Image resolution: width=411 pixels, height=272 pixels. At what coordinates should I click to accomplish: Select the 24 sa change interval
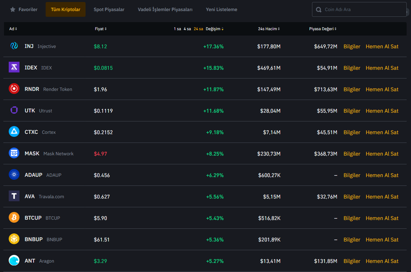click(198, 29)
